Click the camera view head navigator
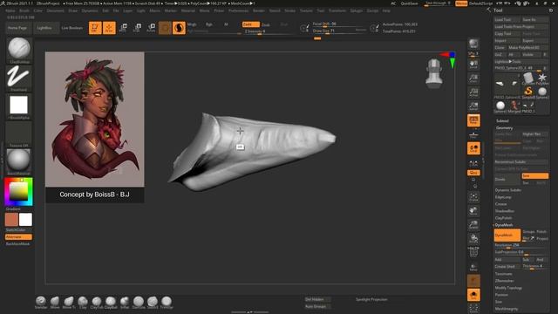 coord(434,73)
